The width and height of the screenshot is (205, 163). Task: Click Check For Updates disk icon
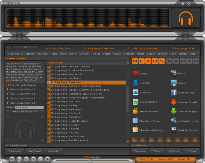(x=174, y=130)
